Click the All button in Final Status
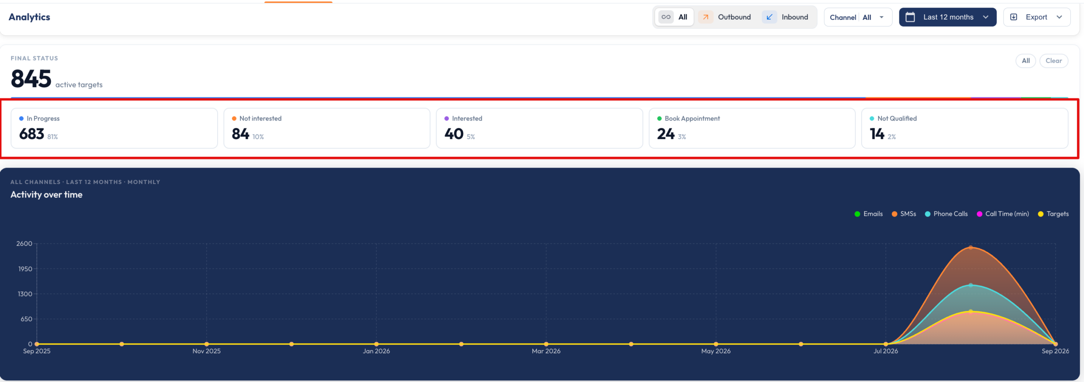Viewport: 1084px width, 382px height. click(1026, 61)
